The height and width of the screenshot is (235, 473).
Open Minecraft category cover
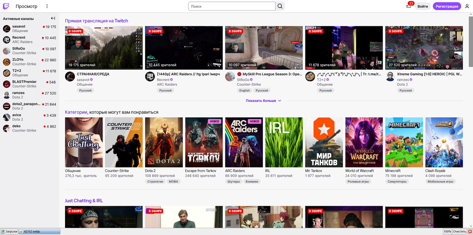point(404,142)
